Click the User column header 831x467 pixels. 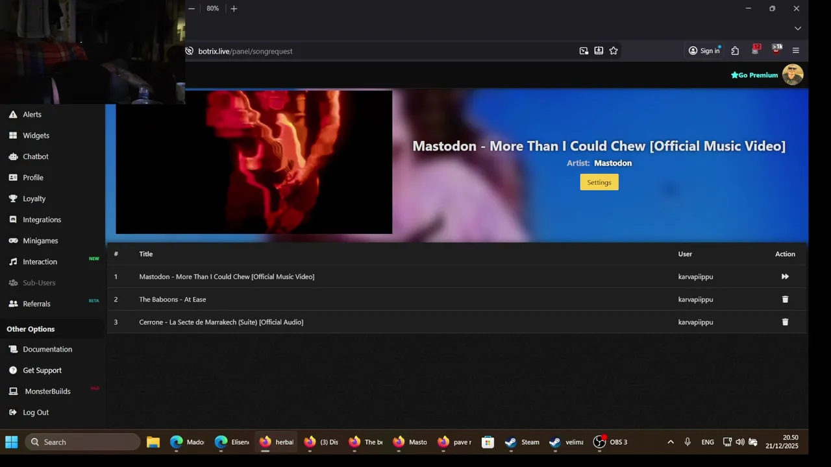click(x=685, y=254)
